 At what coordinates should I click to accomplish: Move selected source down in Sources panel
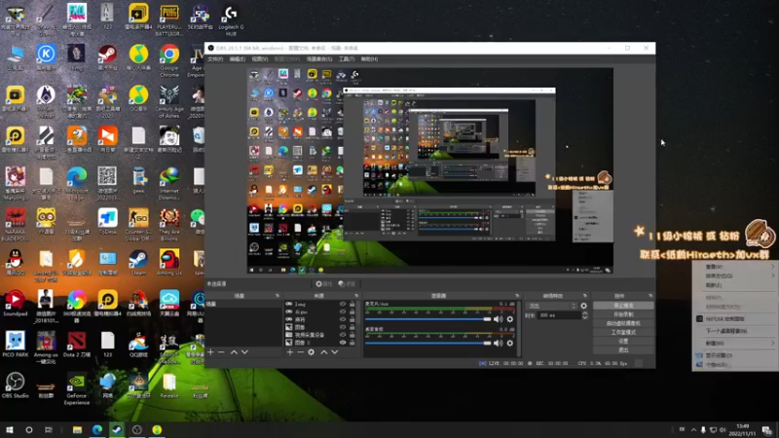(335, 352)
